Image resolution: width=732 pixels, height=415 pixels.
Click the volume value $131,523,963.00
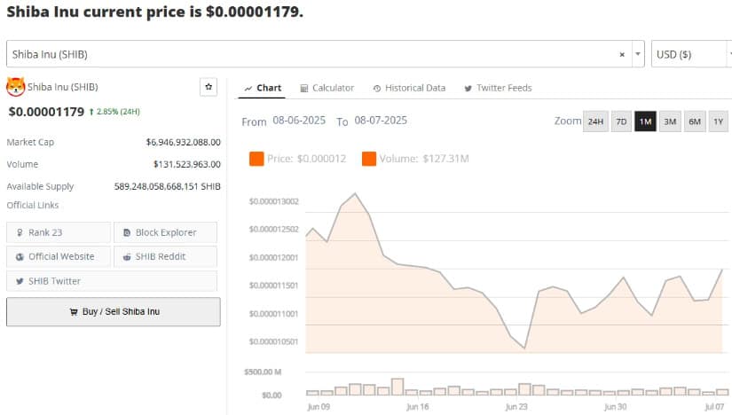[186, 164]
